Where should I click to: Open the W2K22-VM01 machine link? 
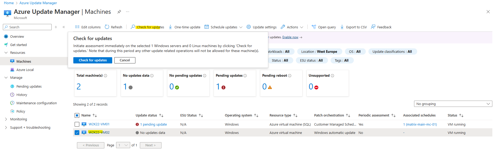click(99, 124)
